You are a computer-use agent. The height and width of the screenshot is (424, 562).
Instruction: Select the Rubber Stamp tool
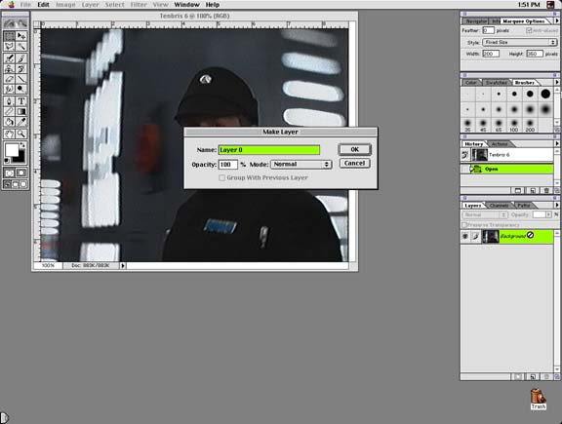coord(10,68)
